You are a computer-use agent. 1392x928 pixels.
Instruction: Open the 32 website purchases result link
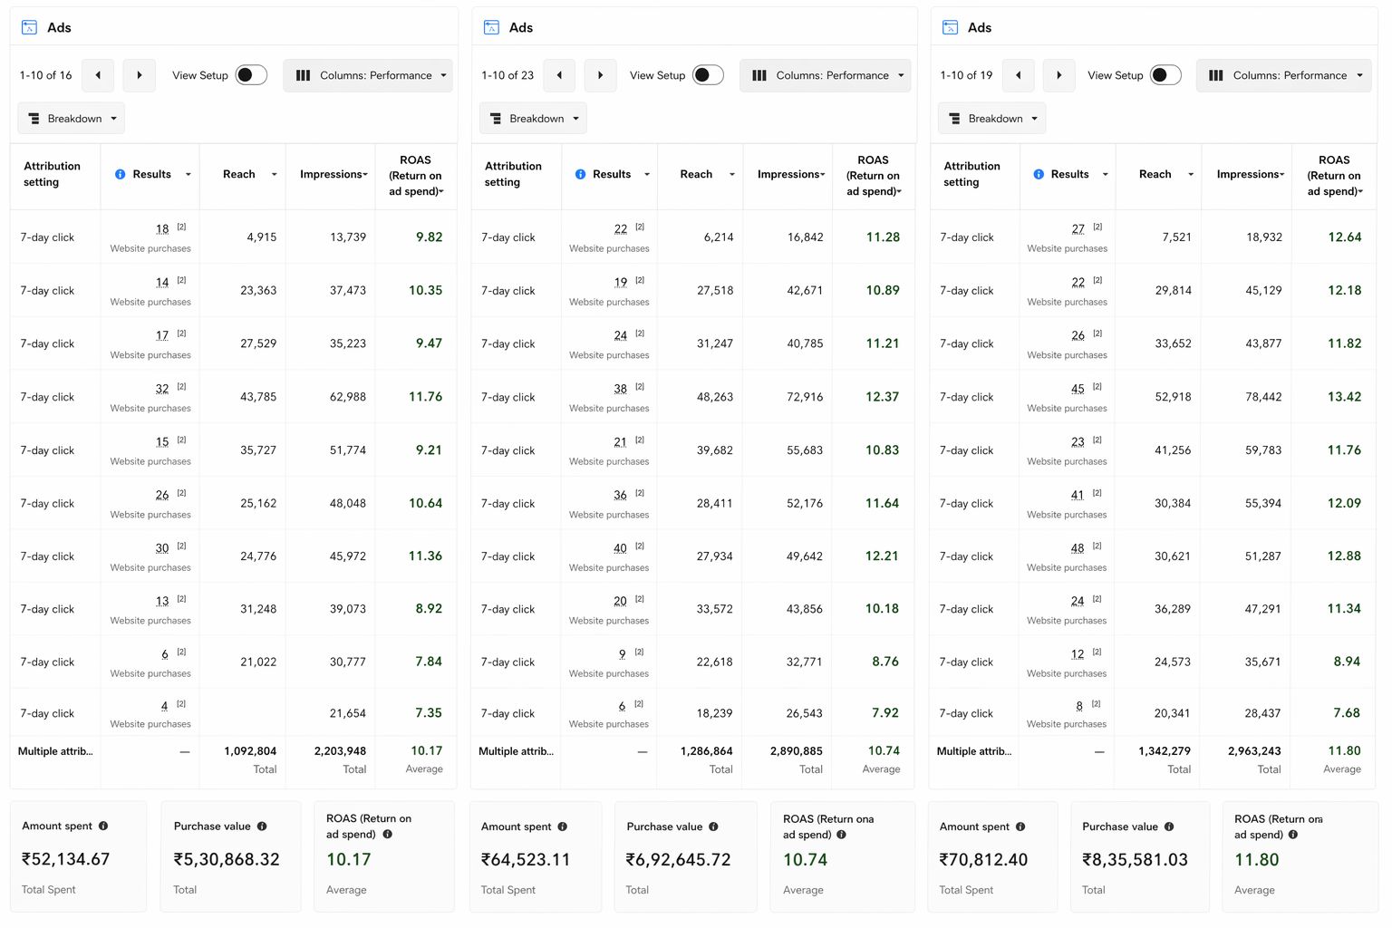pyautogui.click(x=162, y=389)
